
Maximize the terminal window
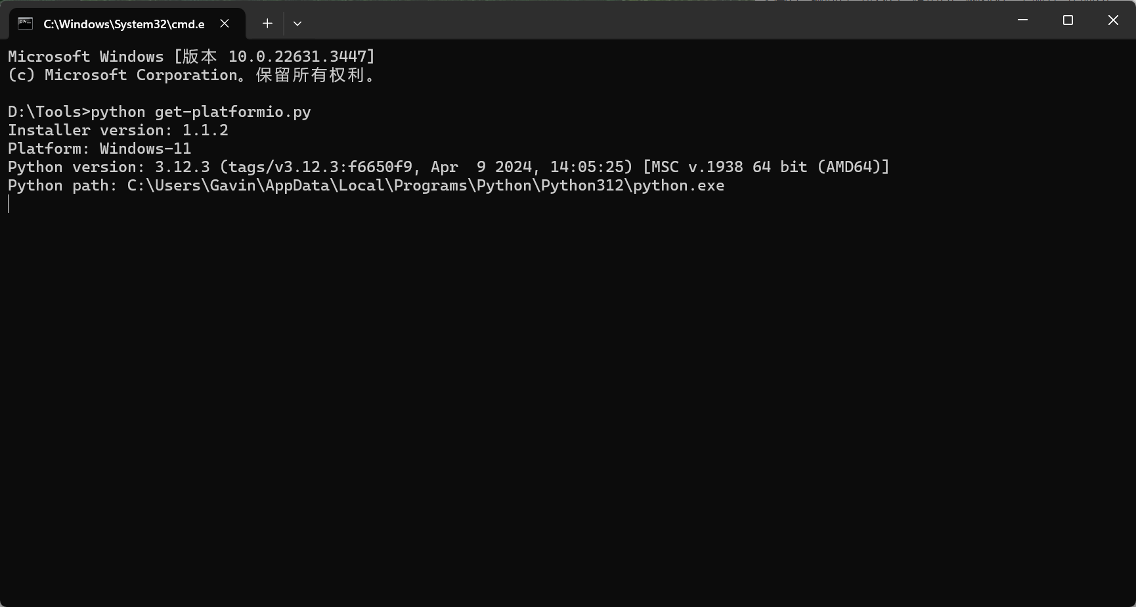tap(1068, 20)
